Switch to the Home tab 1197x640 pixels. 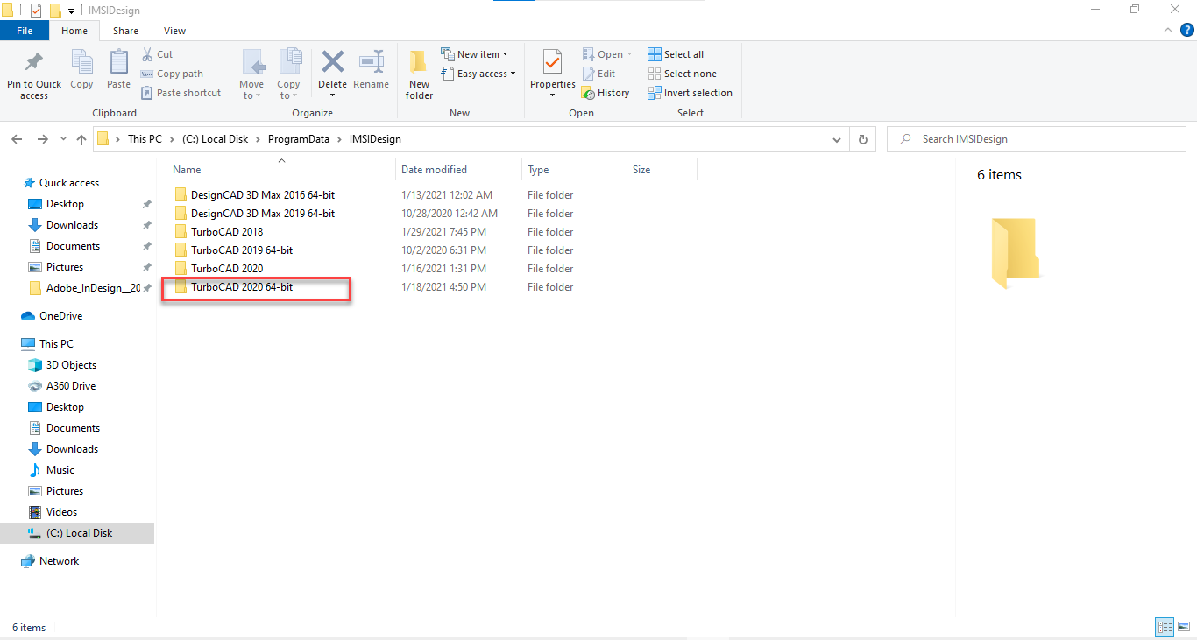point(74,31)
